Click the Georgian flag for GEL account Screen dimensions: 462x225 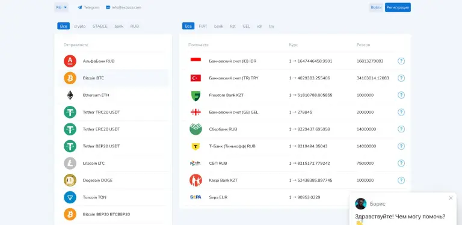(x=196, y=112)
